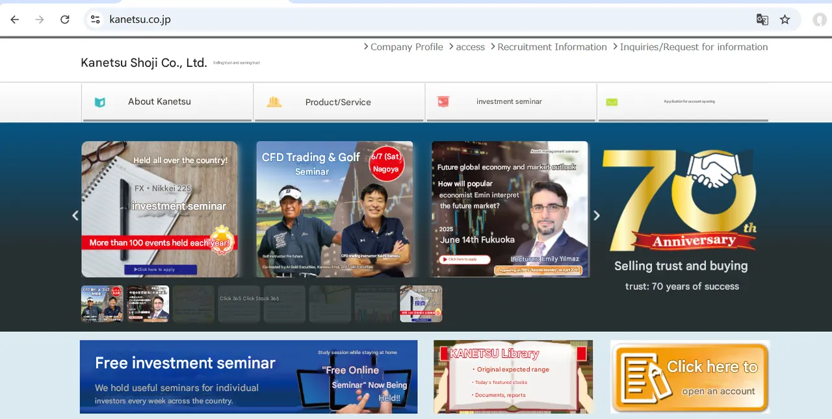The width and height of the screenshot is (832, 419).
Task: Open the browser profile avatar
Action: click(820, 19)
